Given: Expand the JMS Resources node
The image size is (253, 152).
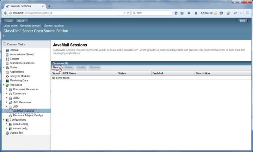Looking at the screenshot, I should [7, 102].
